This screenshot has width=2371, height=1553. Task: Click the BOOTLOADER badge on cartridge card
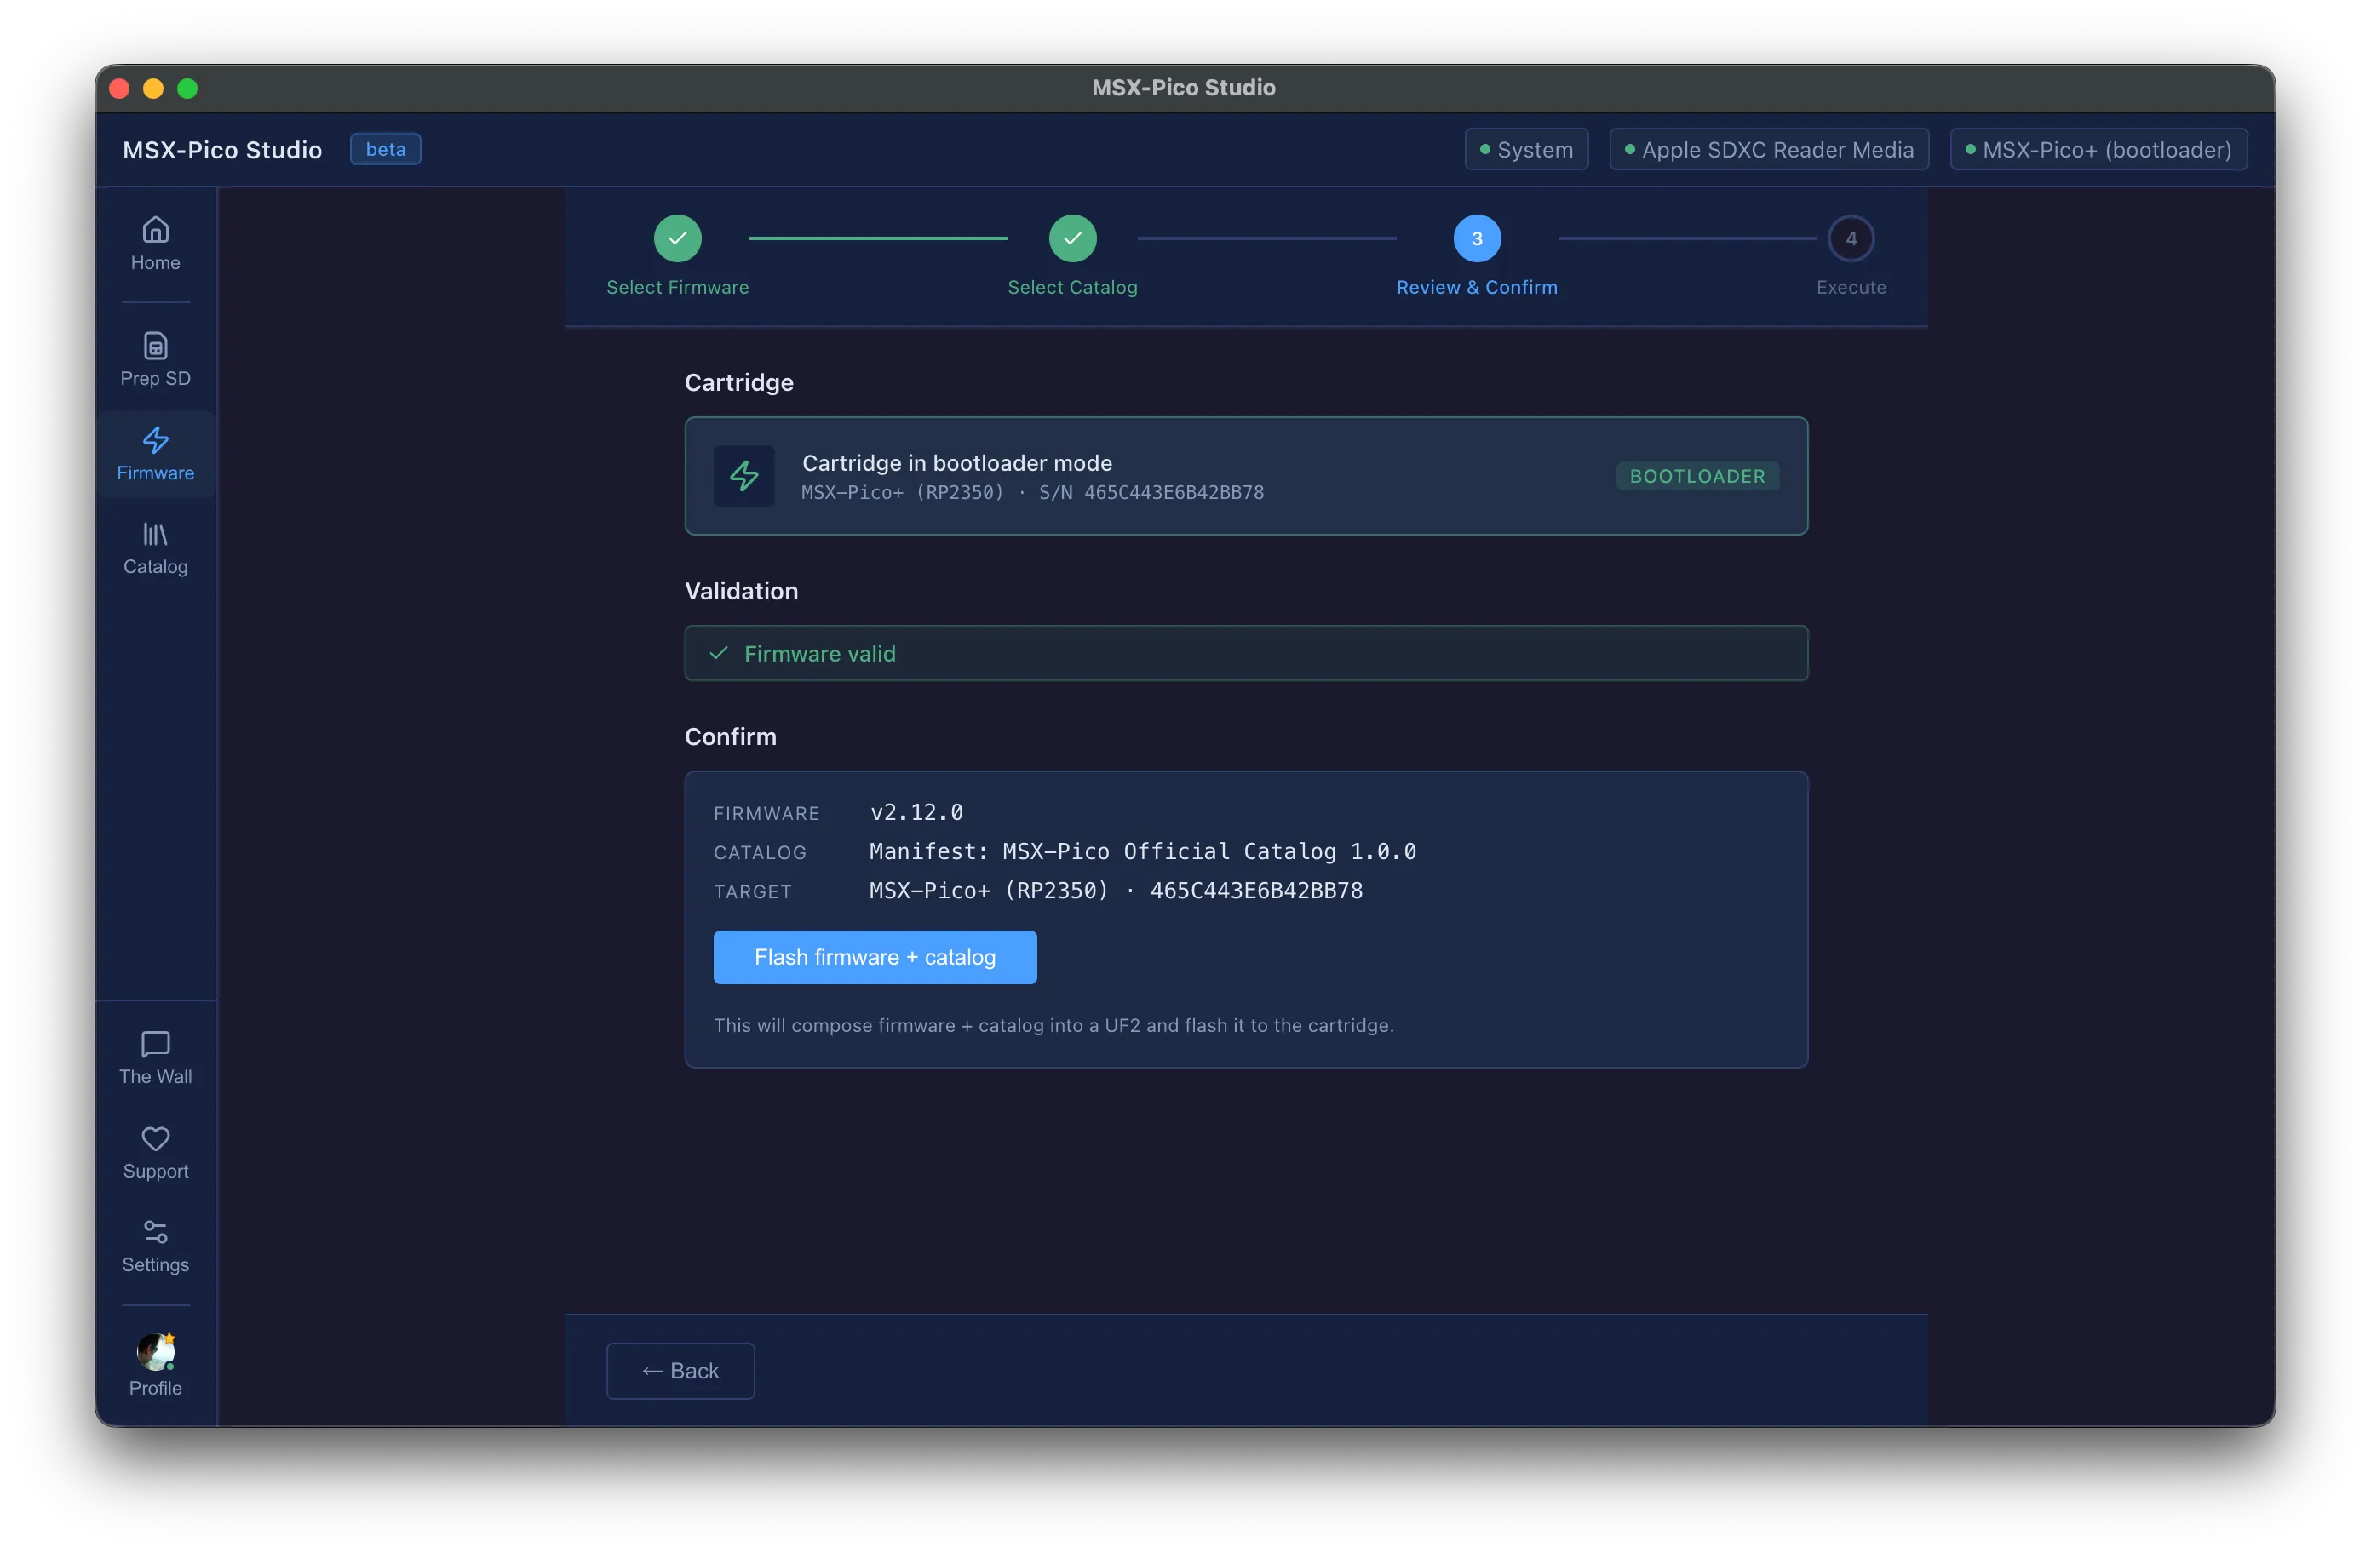click(1697, 476)
